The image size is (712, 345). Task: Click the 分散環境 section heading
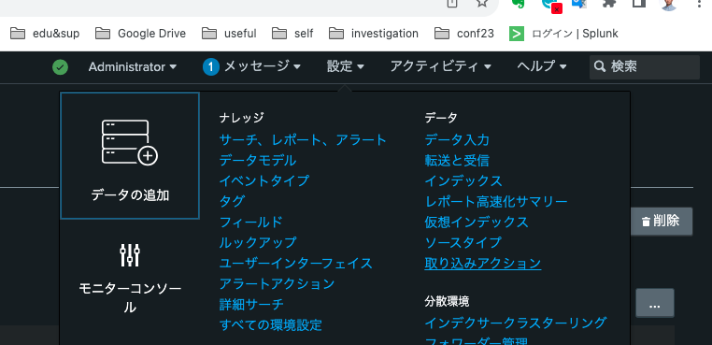pos(447,301)
